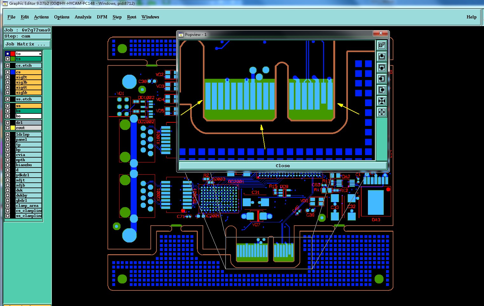
Task: Toggle display checkbox for the 'sig3b' layer
Action: pyautogui.click(x=8, y=82)
